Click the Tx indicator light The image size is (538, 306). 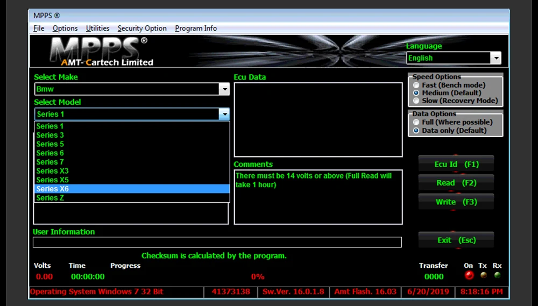484,275
